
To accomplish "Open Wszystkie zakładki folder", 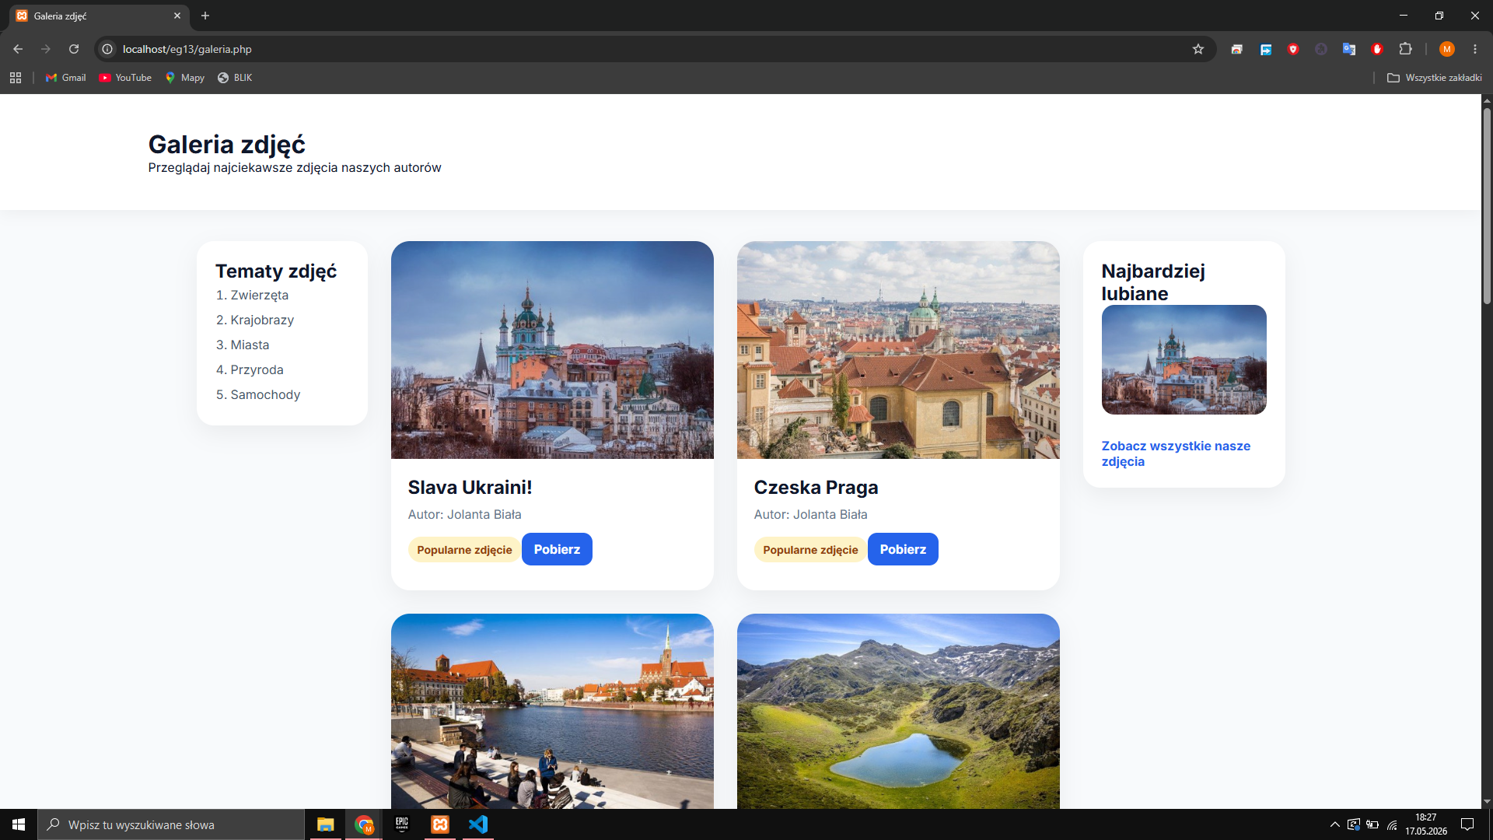I will 1435,78.
